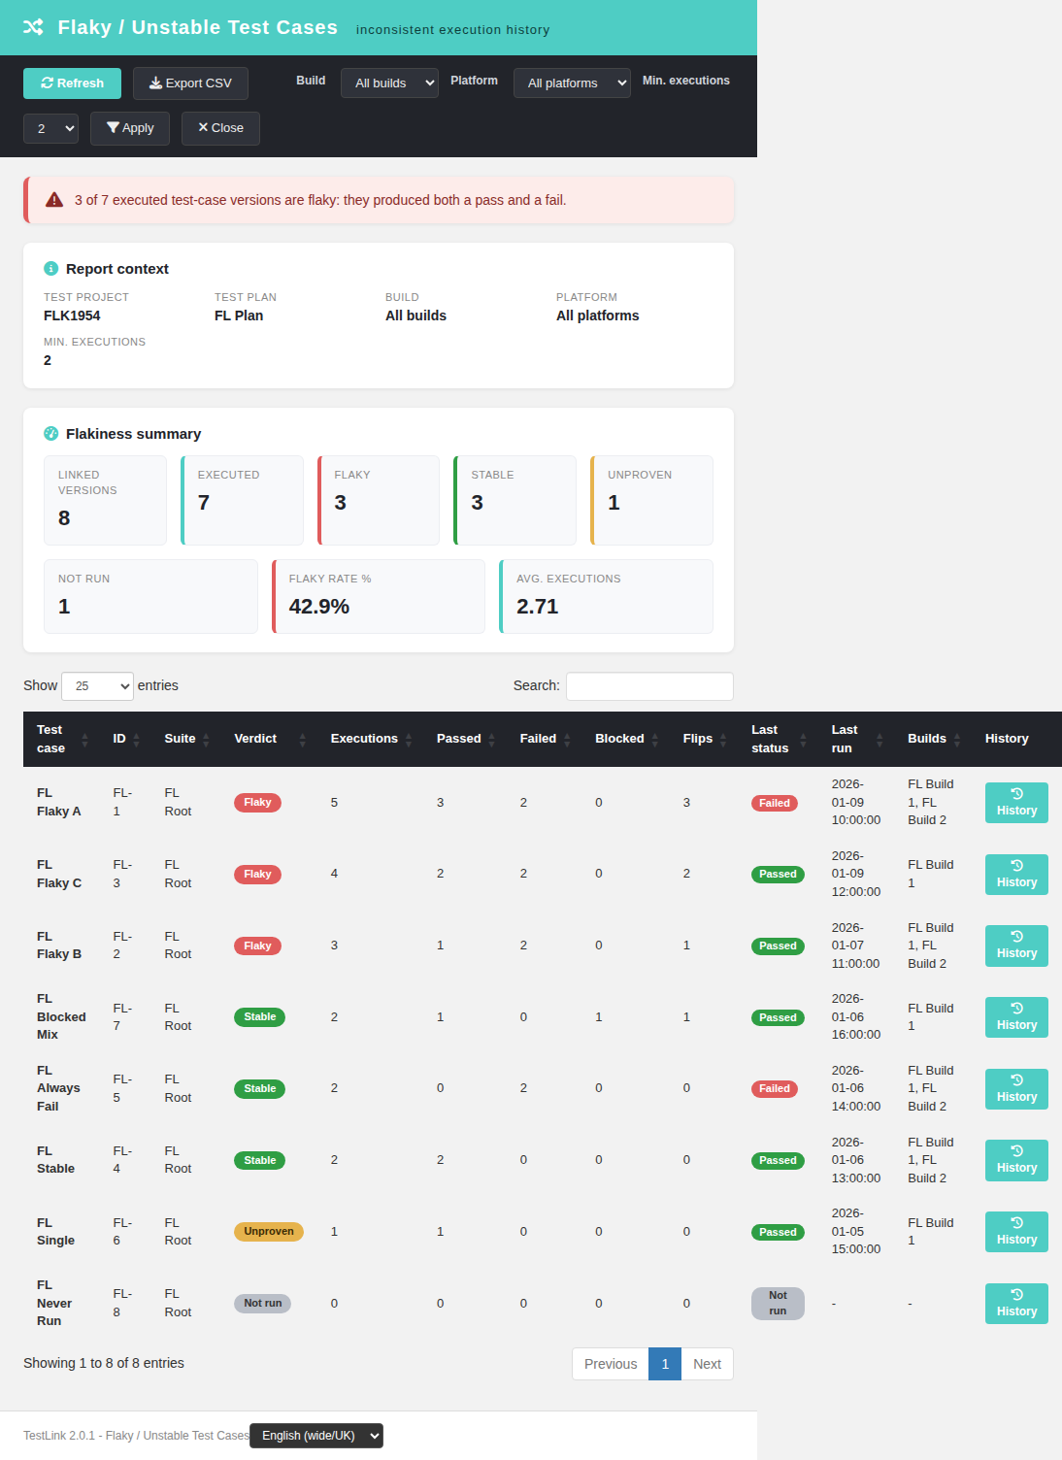Click the sort arrows on Last run column
This screenshot has height=1460, width=1062.
[879, 740]
